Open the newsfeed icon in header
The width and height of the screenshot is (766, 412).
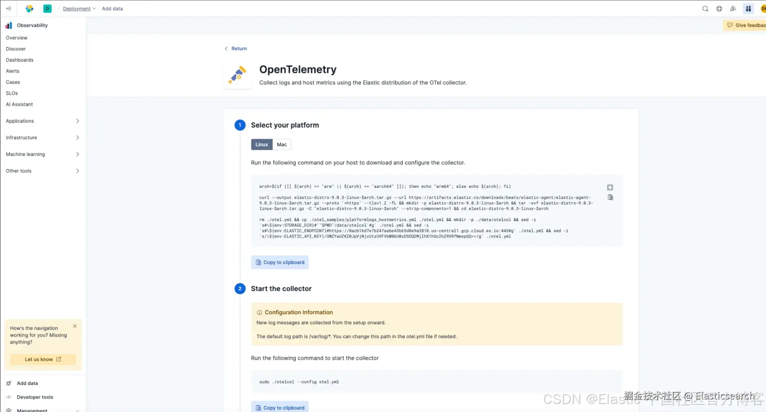coord(733,8)
